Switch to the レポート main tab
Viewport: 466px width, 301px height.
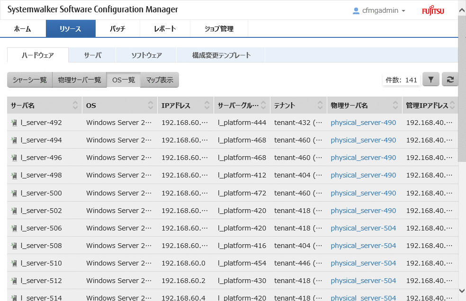tap(165, 28)
